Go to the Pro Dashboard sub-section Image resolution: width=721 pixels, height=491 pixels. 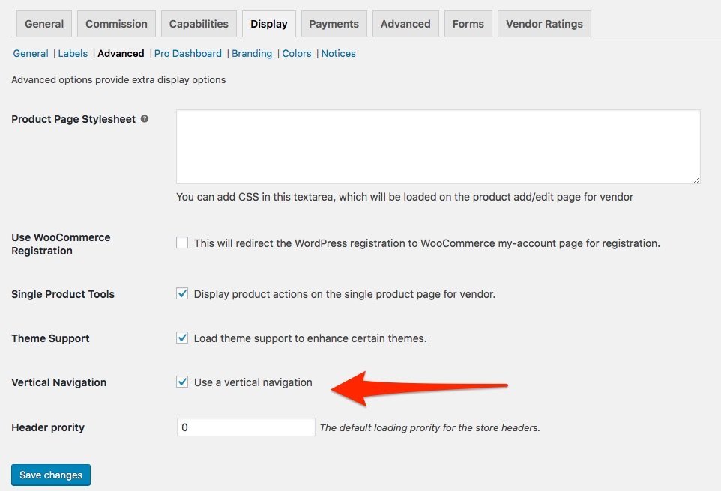pyautogui.click(x=187, y=54)
